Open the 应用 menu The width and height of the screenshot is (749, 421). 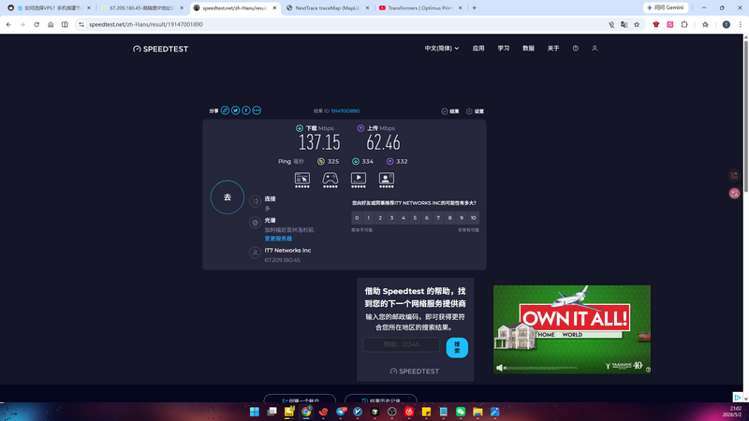pos(478,49)
